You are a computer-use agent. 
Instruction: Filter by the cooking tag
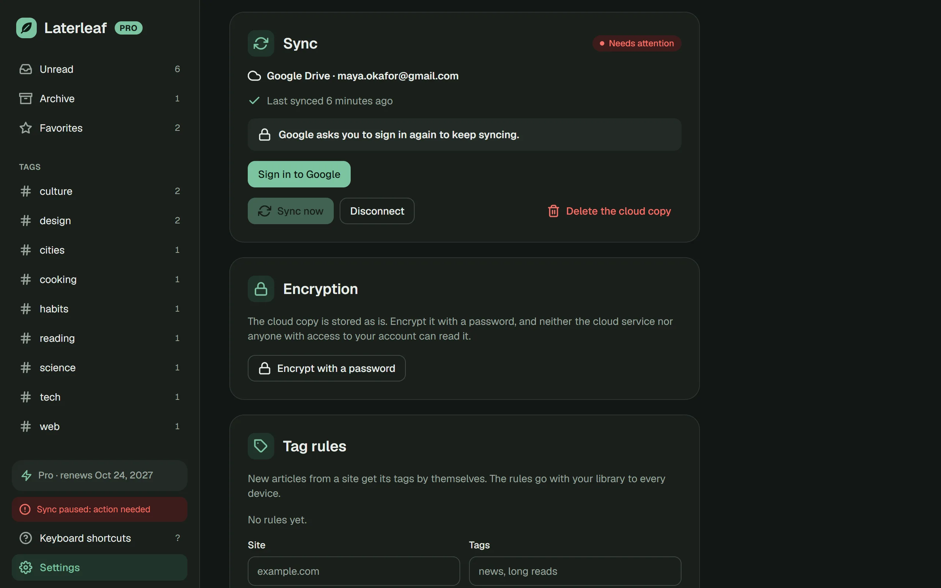[x=100, y=279]
